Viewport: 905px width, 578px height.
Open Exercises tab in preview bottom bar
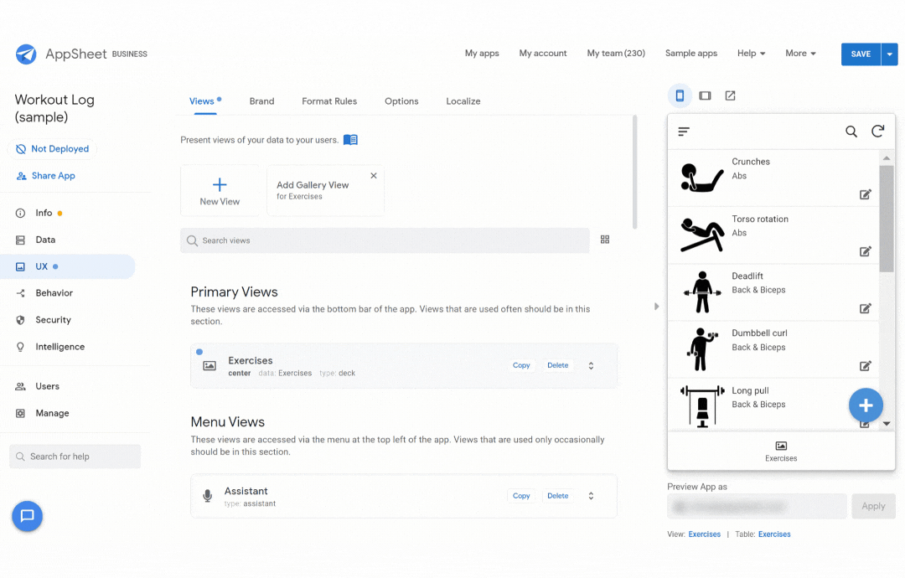(781, 452)
